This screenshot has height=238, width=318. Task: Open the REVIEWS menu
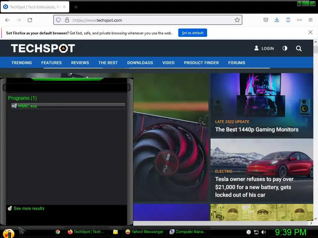[x=80, y=63]
